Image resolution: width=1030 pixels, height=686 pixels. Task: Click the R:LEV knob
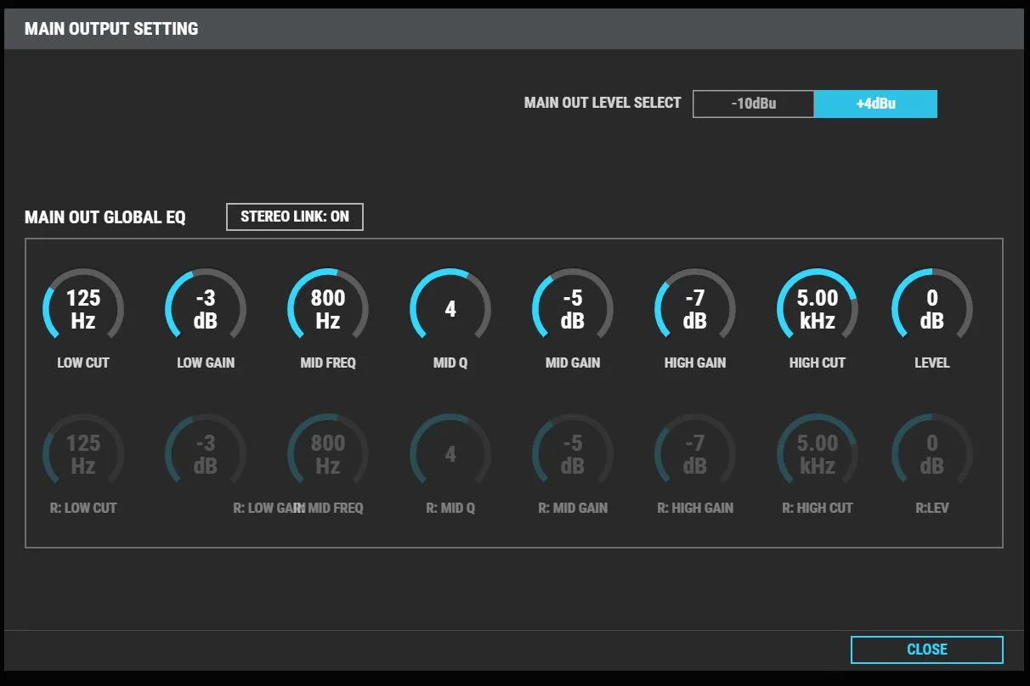(932, 453)
